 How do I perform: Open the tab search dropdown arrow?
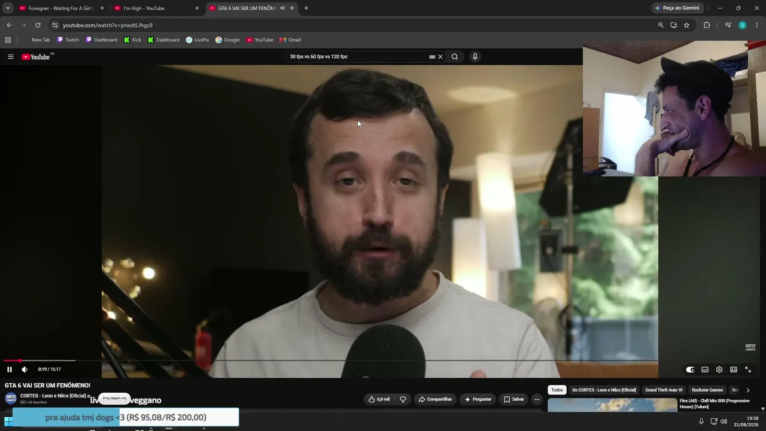tap(8, 8)
